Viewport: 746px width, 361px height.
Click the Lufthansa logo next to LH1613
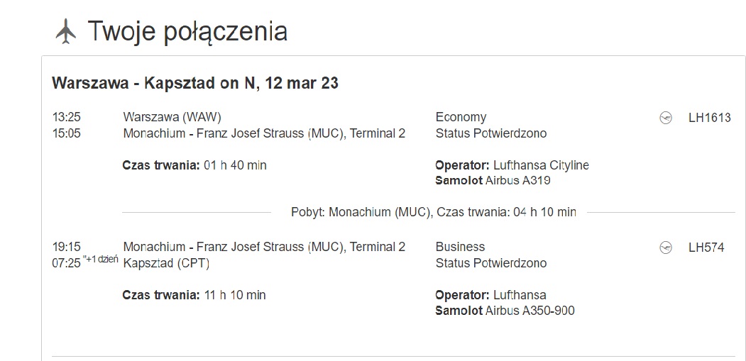(666, 118)
